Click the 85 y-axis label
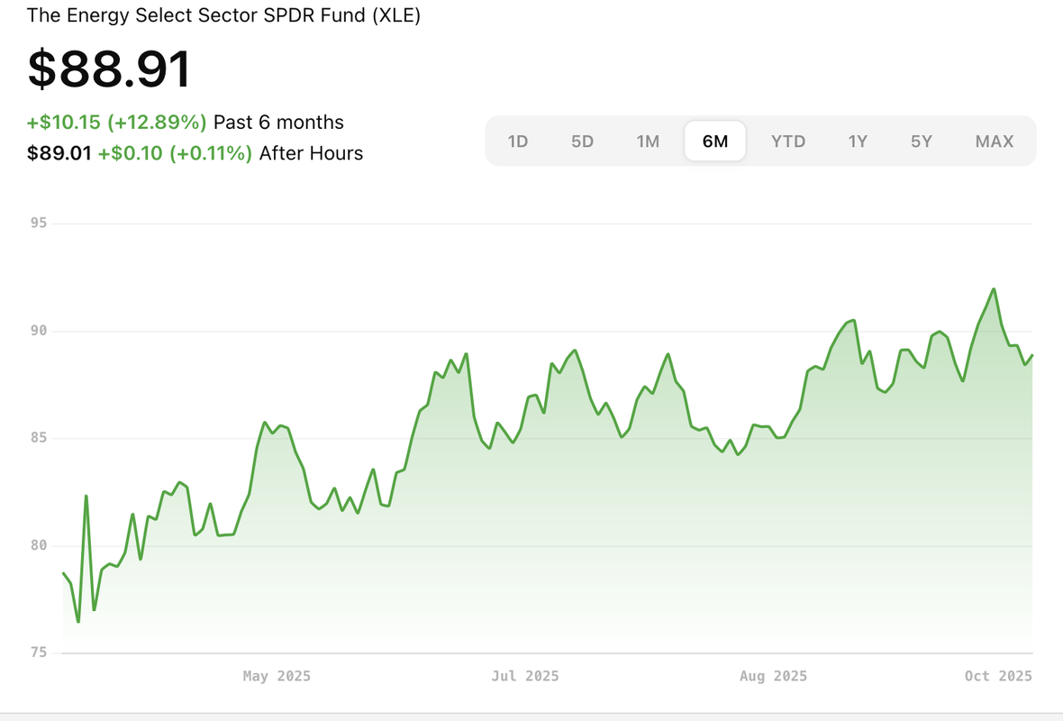The width and height of the screenshot is (1063, 721). coord(39,437)
